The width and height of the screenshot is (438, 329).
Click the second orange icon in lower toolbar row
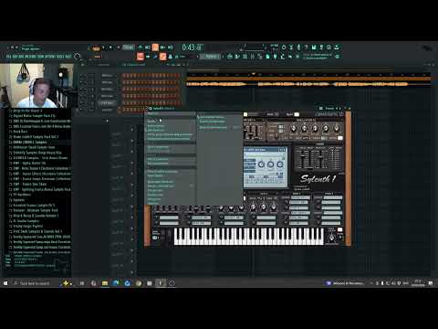(x=162, y=57)
